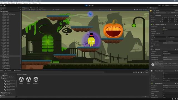
Task: Open the Direction dropdown showing Vertical
Action: click(170, 43)
